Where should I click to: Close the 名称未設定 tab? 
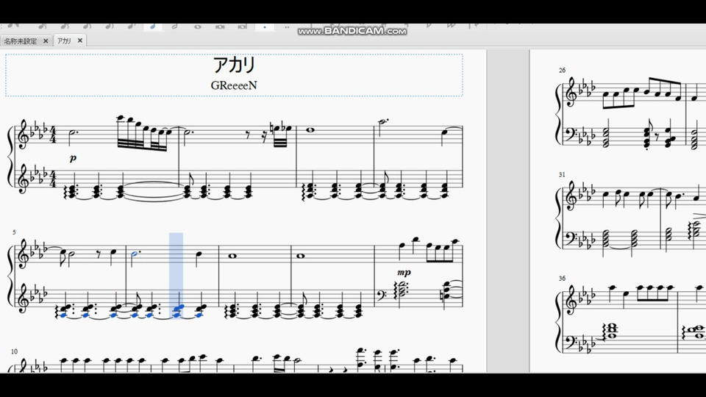coord(46,41)
